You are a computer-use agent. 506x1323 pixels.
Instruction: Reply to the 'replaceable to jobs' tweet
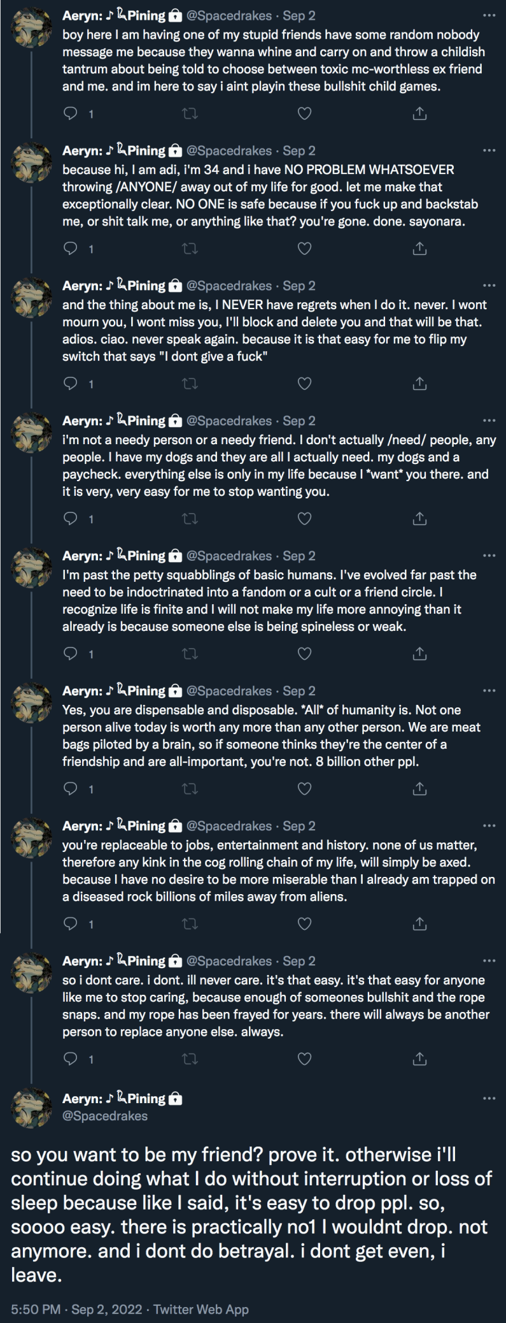[71, 924]
